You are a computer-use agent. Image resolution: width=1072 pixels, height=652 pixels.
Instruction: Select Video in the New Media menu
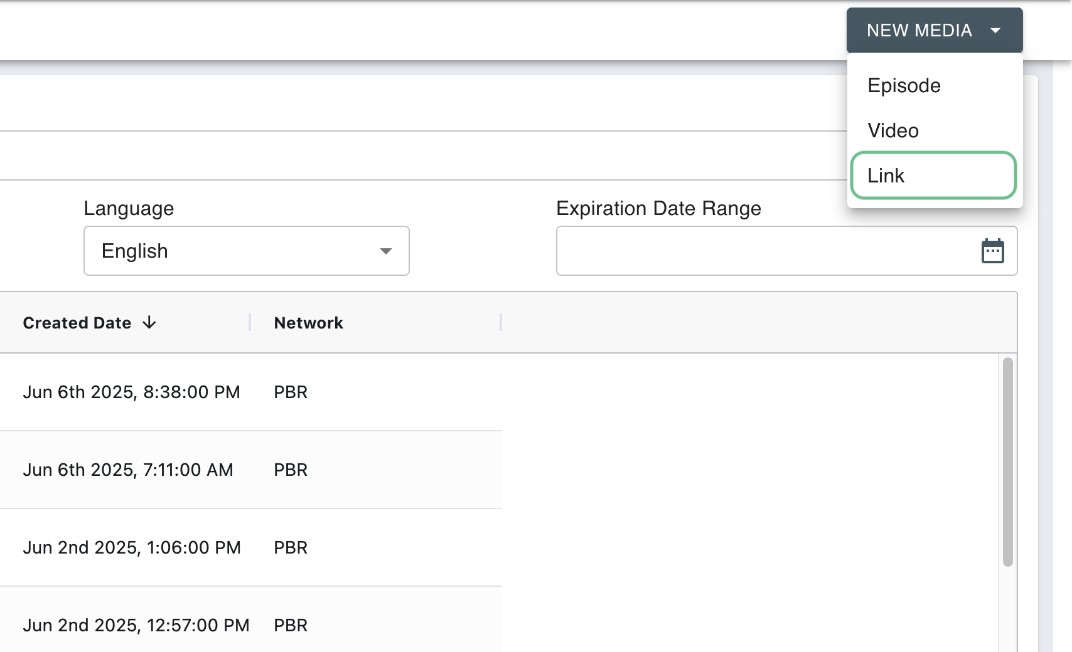[x=893, y=130]
